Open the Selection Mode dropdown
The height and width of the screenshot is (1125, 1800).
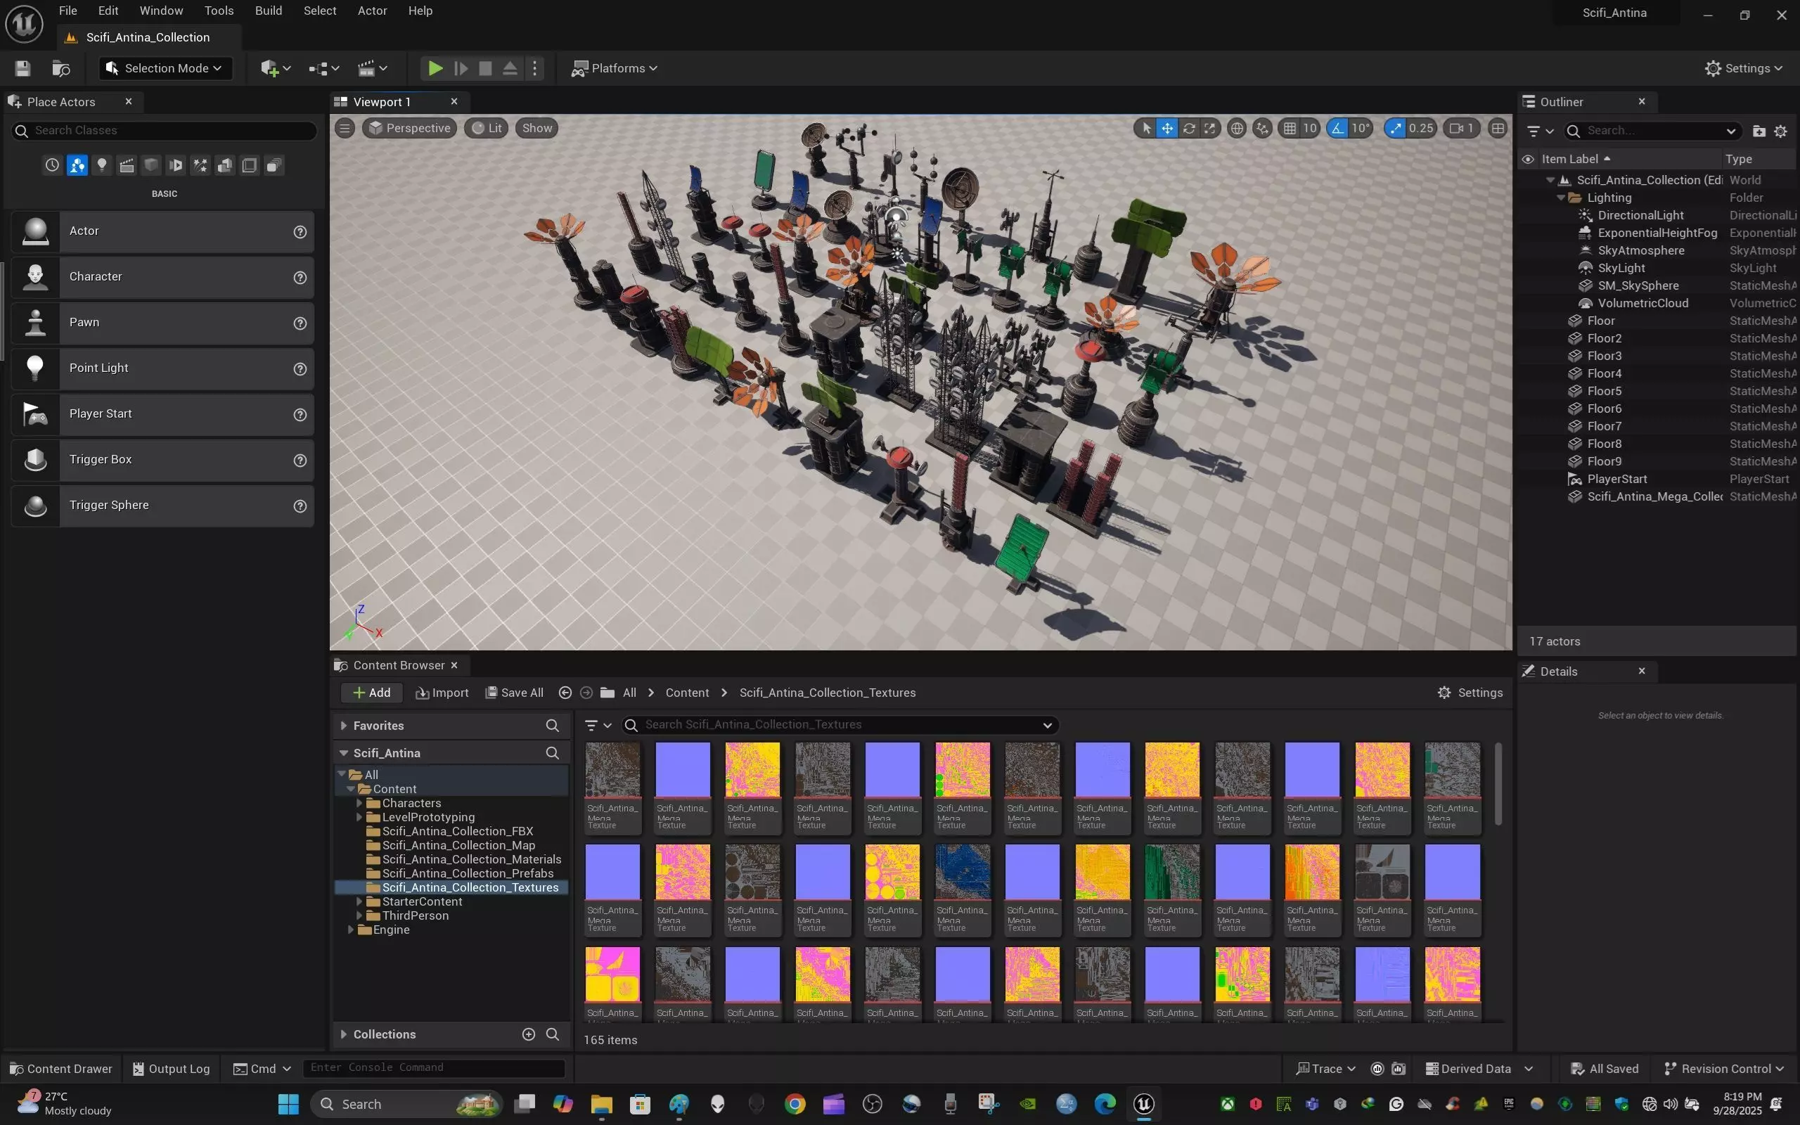click(165, 68)
